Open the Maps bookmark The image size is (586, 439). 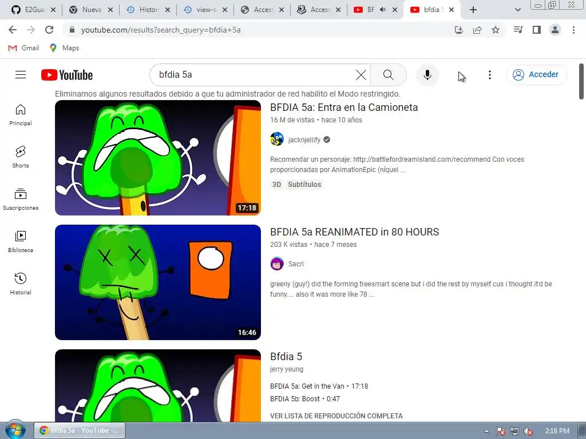pyautogui.click(x=64, y=48)
